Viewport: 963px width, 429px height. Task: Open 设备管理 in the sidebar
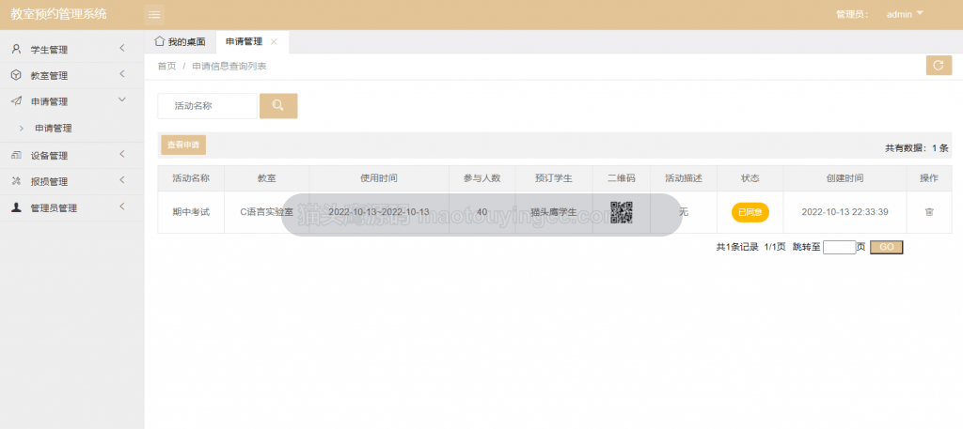(x=71, y=156)
